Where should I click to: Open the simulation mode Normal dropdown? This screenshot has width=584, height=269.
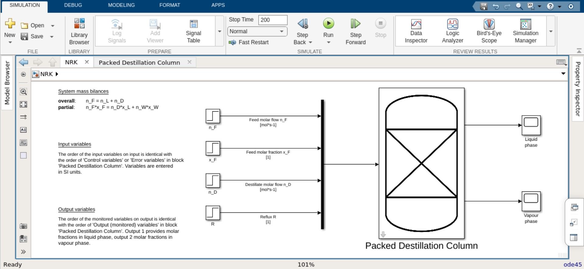[x=257, y=31]
